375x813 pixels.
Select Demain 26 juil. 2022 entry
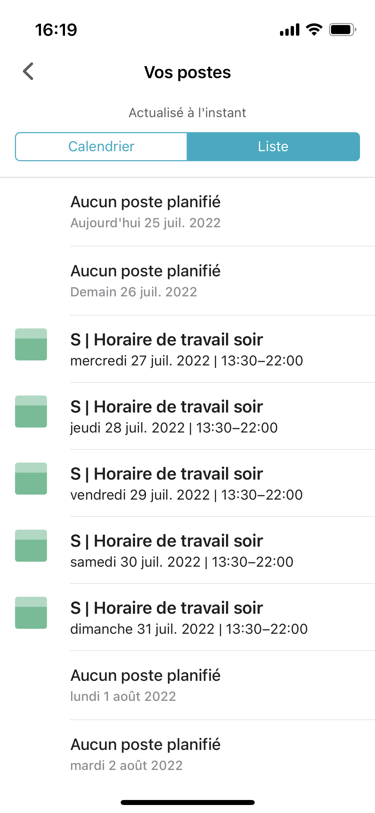pos(187,281)
